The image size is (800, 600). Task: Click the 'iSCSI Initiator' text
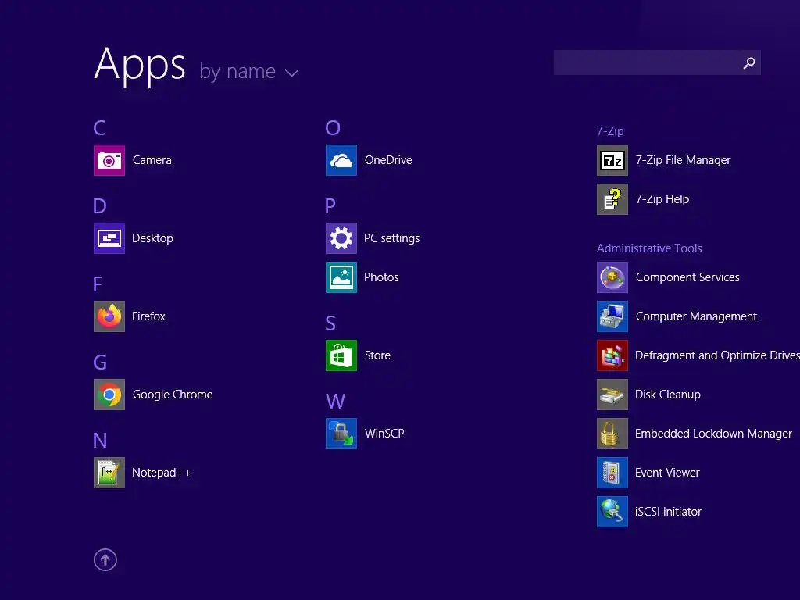(x=668, y=512)
